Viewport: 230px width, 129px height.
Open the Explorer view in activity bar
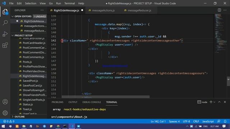coord(5,12)
